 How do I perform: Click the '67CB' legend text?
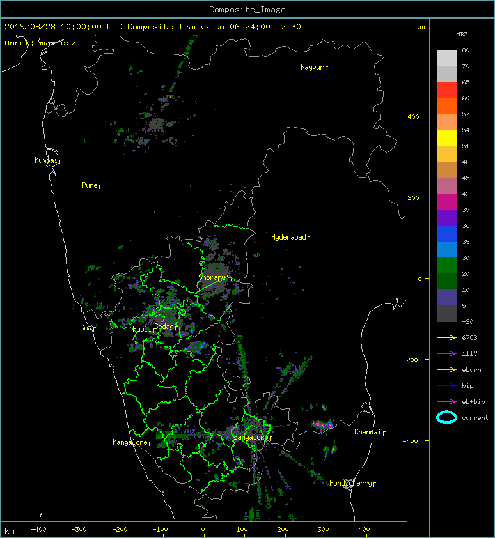click(x=469, y=338)
